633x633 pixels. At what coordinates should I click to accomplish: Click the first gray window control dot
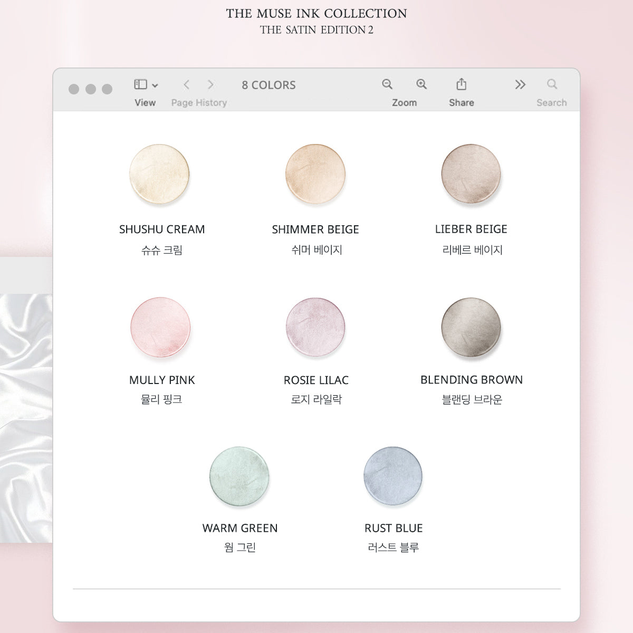(x=74, y=89)
